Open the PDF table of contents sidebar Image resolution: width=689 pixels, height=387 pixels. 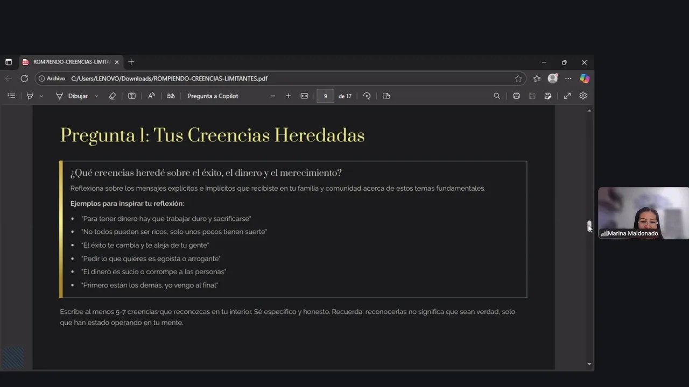point(11,96)
